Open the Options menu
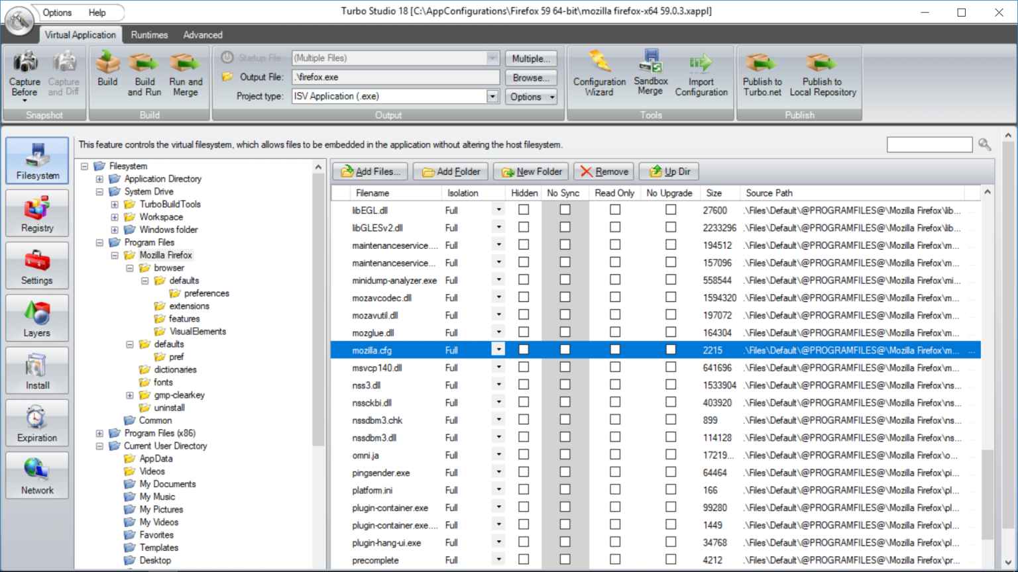The image size is (1018, 572). pyautogui.click(x=57, y=13)
